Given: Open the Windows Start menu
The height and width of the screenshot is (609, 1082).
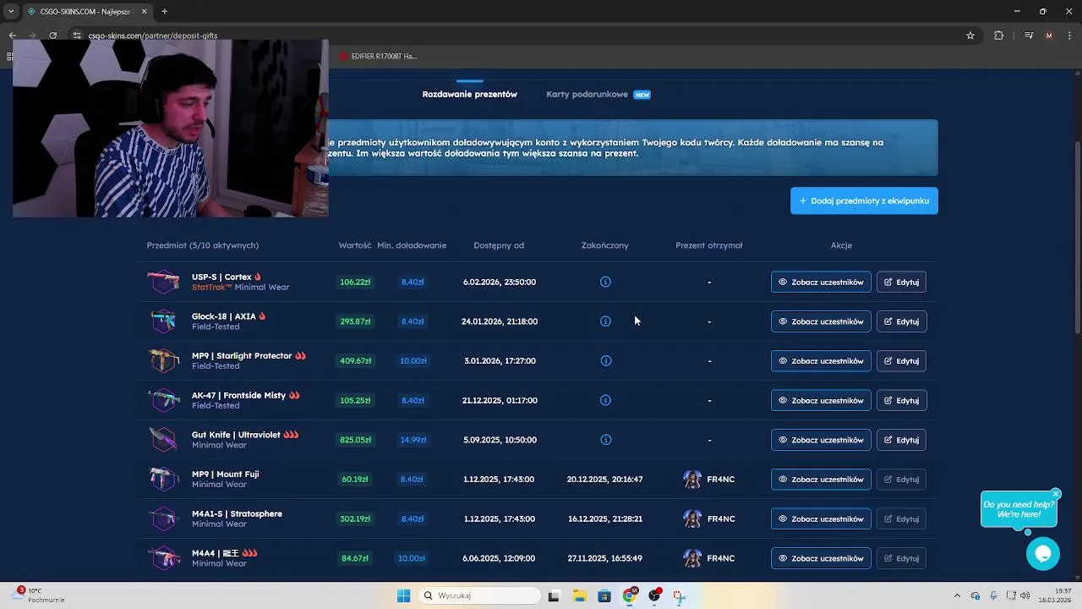Looking at the screenshot, I should tap(403, 595).
